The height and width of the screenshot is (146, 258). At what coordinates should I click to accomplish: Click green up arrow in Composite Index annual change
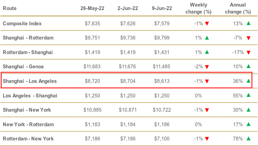[248, 23]
